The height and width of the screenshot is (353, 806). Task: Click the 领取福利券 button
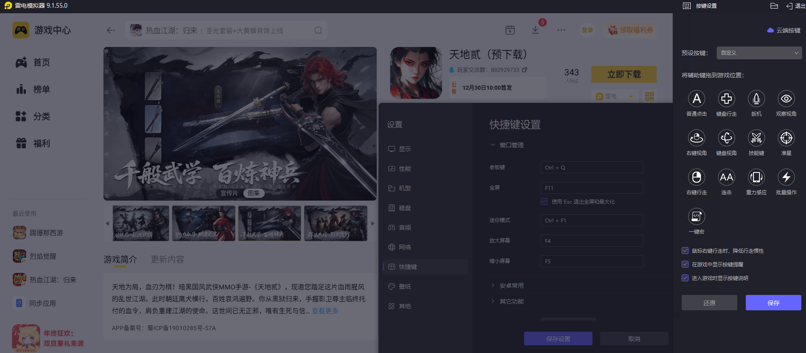630,30
